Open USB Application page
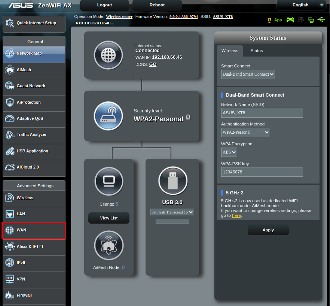Image resolution: width=330 pixels, height=306 pixels. click(34, 152)
